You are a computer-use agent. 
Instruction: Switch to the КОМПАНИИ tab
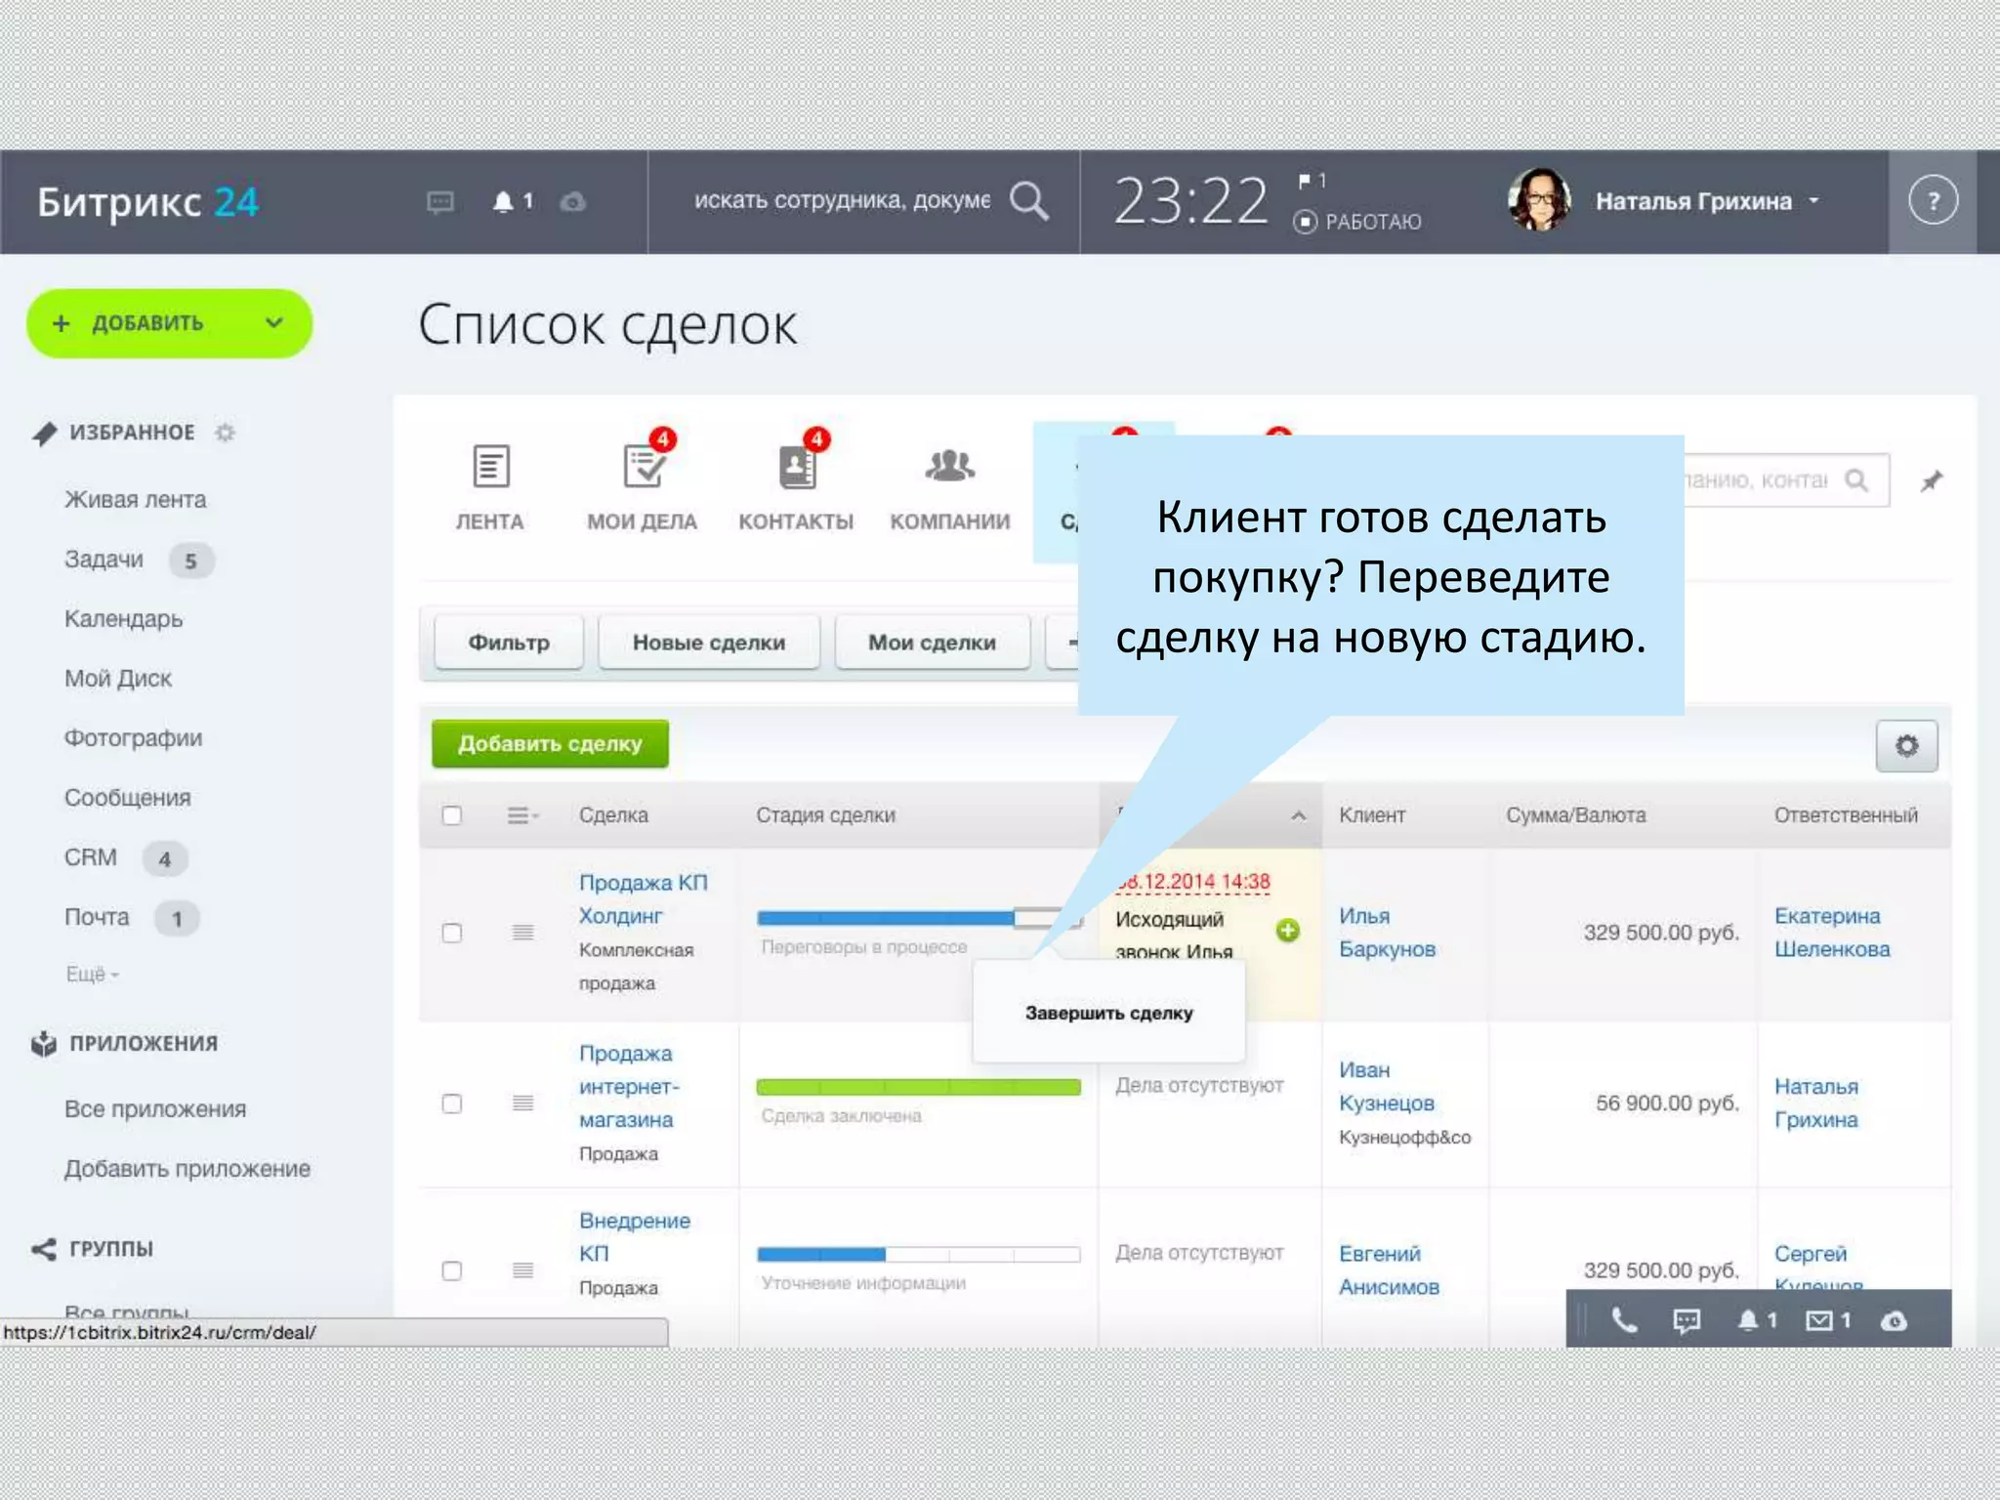(949, 486)
